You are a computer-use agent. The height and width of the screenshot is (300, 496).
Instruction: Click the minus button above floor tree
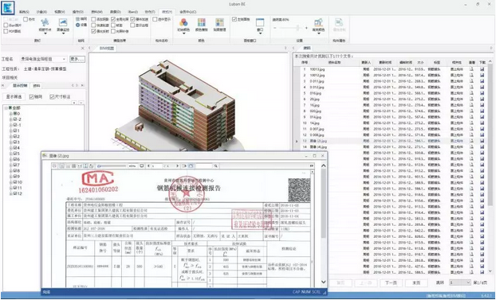(81, 103)
